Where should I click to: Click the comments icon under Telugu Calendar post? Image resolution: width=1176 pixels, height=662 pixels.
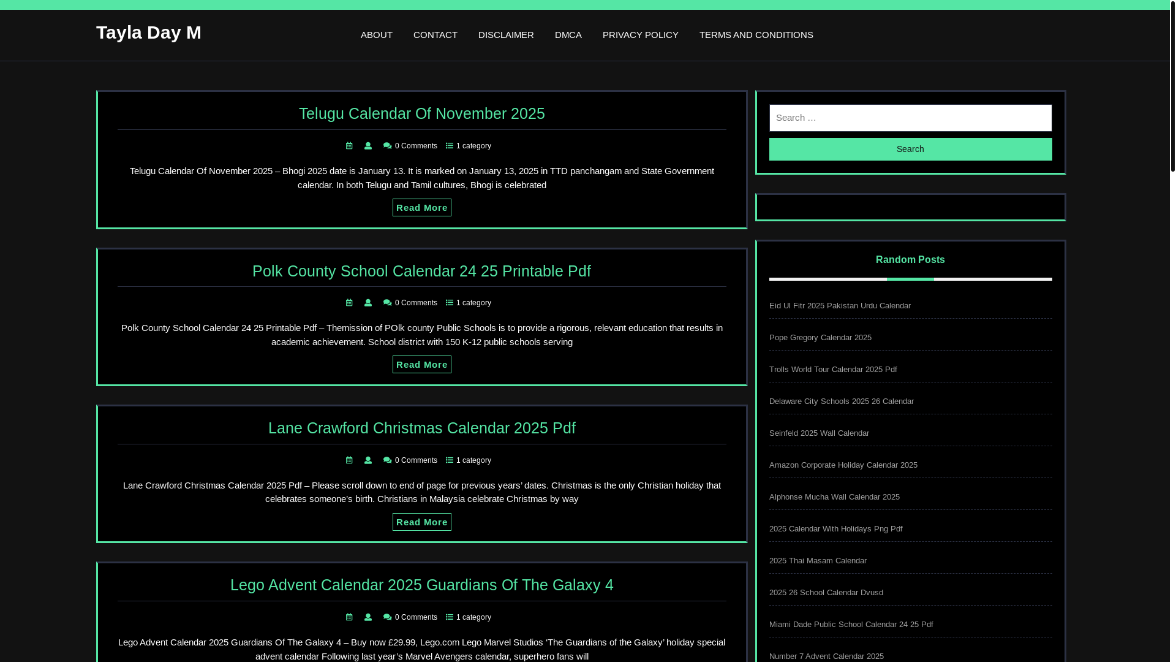tap(387, 146)
